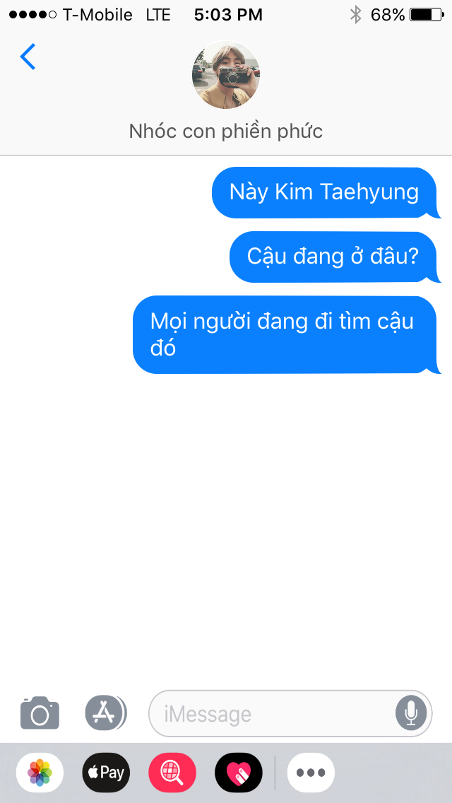The height and width of the screenshot is (803, 452).
Task: Open contact details for Nhóc con phiền phức
Action: [226, 131]
